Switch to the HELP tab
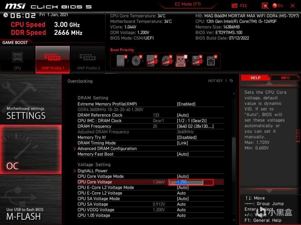Viewport: 301px width, 225px height. tap(255, 78)
